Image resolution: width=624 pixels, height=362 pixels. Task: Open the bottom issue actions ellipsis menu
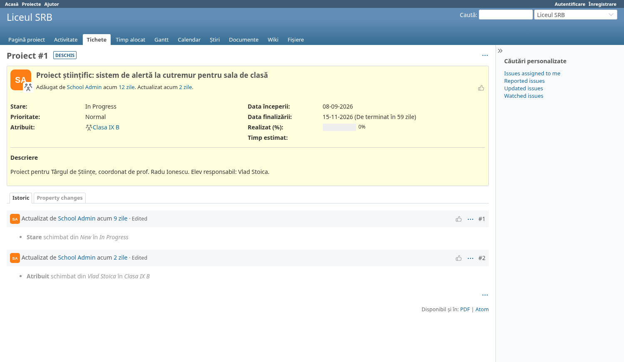pyautogui.click(x=485, y=295)
